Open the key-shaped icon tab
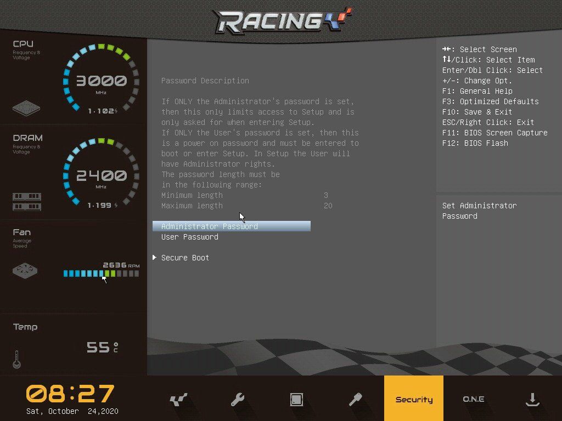562x421 pixels. [x=355, y=400]
